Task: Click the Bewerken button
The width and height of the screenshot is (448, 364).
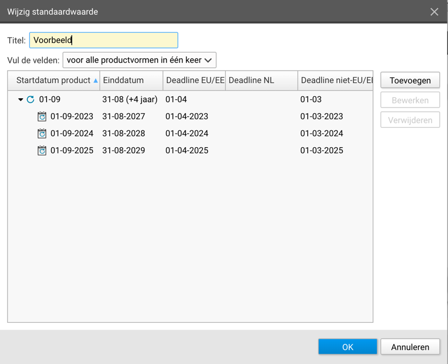Action: 410,100
